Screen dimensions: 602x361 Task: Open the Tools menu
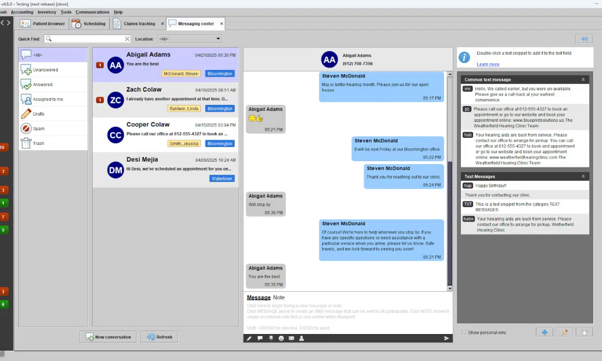66,12
